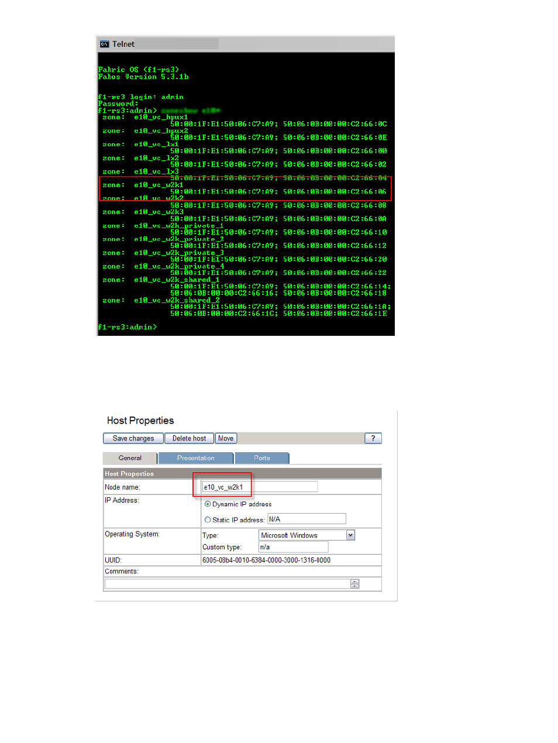The width and height of the screenshot is (558, 743).
Task: Click the Comments text field
Action: [x=228, y=584]
